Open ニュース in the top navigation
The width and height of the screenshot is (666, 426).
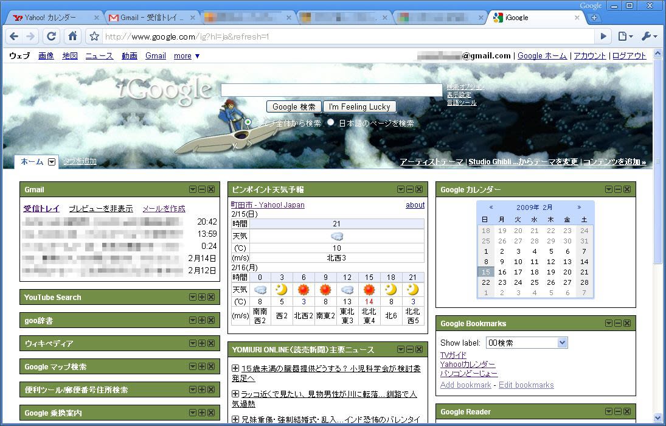99,56
